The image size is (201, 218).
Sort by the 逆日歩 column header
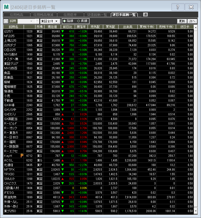tap(185, 27)
